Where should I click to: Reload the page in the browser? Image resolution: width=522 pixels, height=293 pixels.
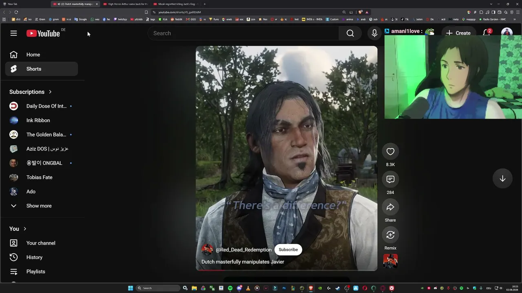[16, 12]
